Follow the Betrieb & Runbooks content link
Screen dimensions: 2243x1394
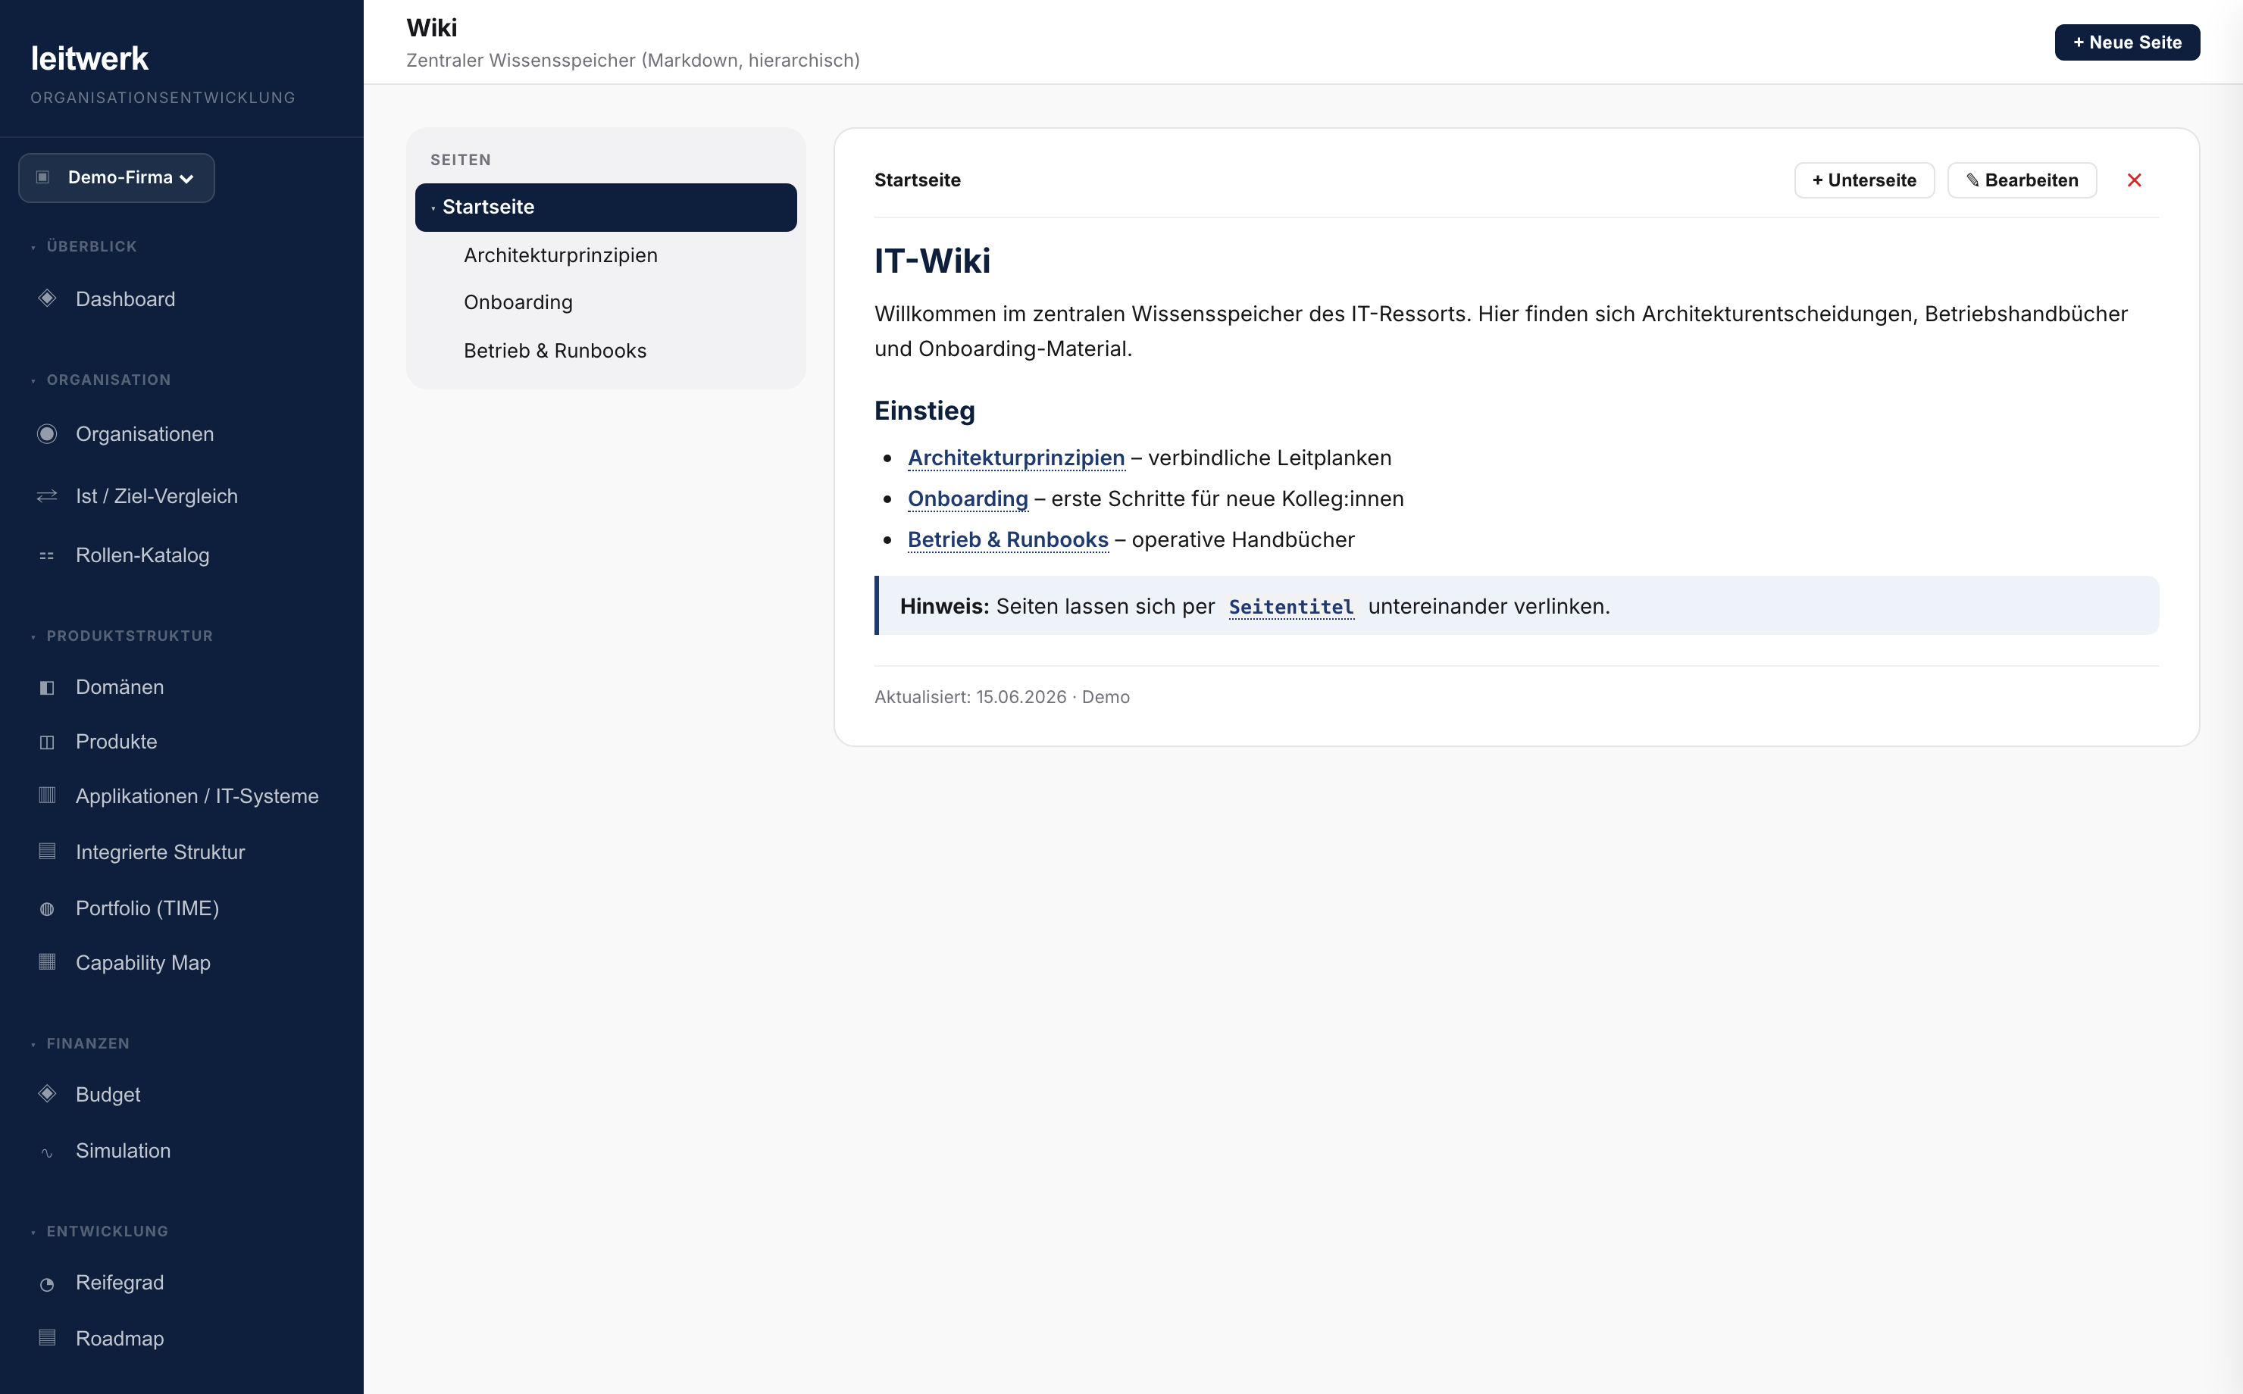(1008, 540)
